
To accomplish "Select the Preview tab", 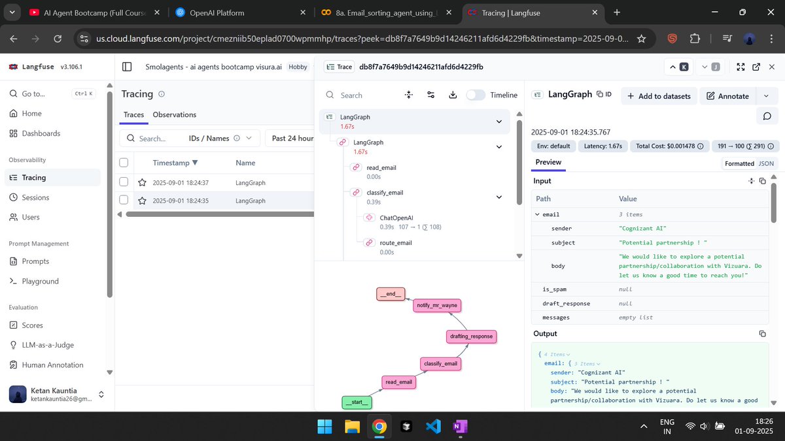I will click(548, 162).
